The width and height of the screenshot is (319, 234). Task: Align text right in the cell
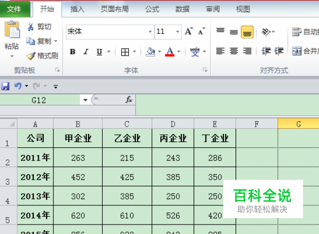tap(247, 51)
